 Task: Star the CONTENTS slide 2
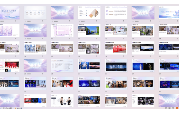[43, 21]
